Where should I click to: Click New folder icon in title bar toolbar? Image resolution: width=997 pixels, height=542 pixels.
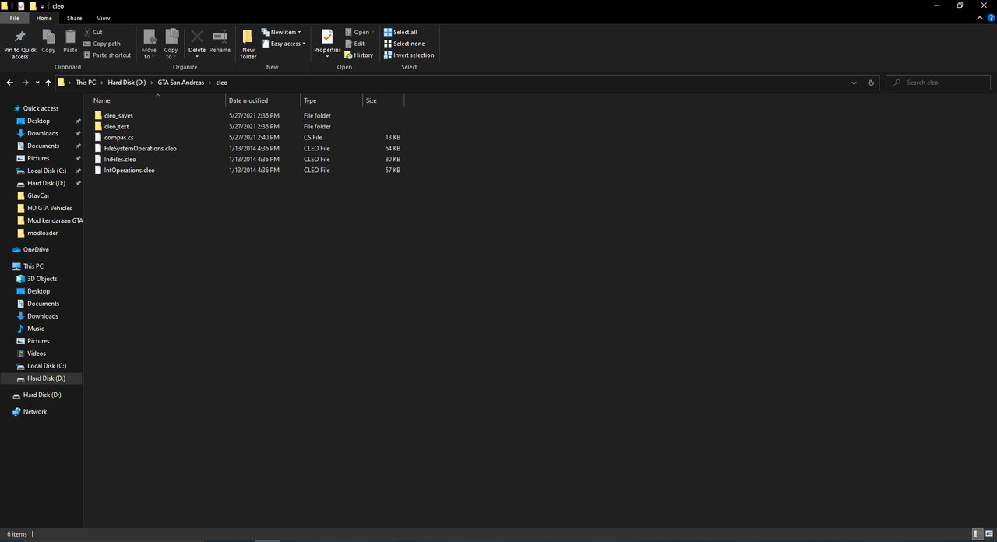[33, 5]
